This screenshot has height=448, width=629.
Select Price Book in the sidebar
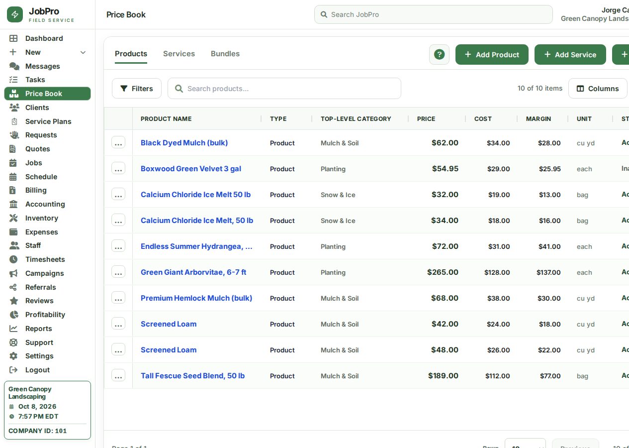48,94
